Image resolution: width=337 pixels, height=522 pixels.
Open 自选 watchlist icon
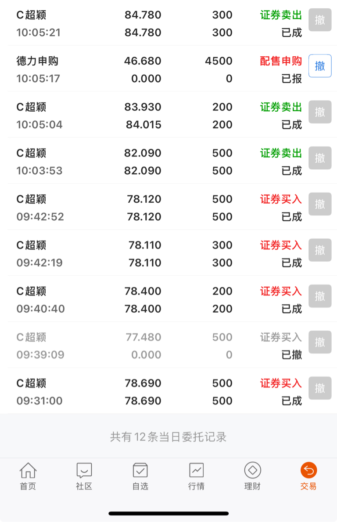(140, 476)
